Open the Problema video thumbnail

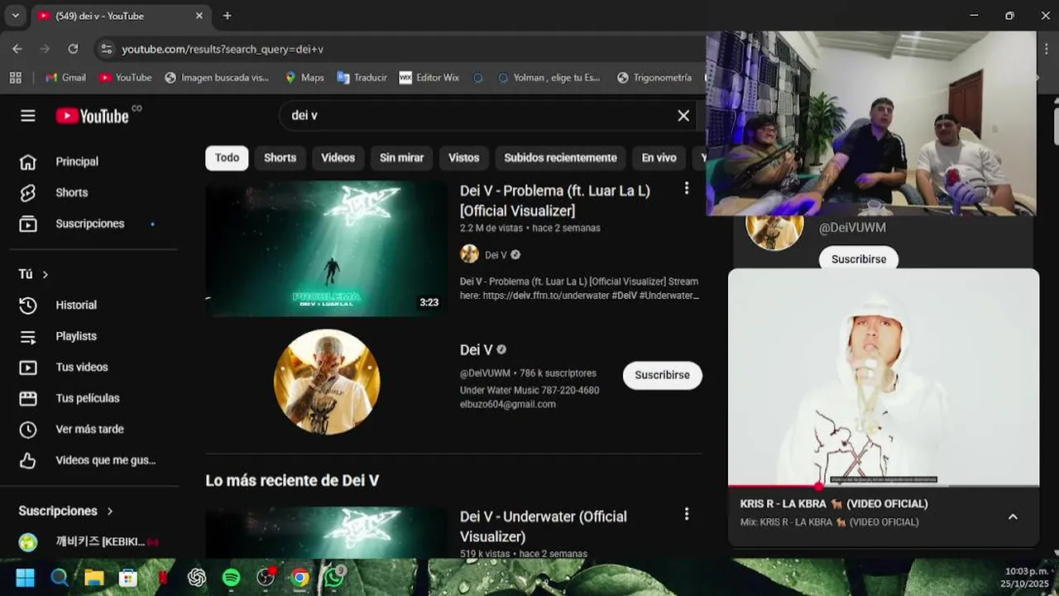[x=326, y=248]
